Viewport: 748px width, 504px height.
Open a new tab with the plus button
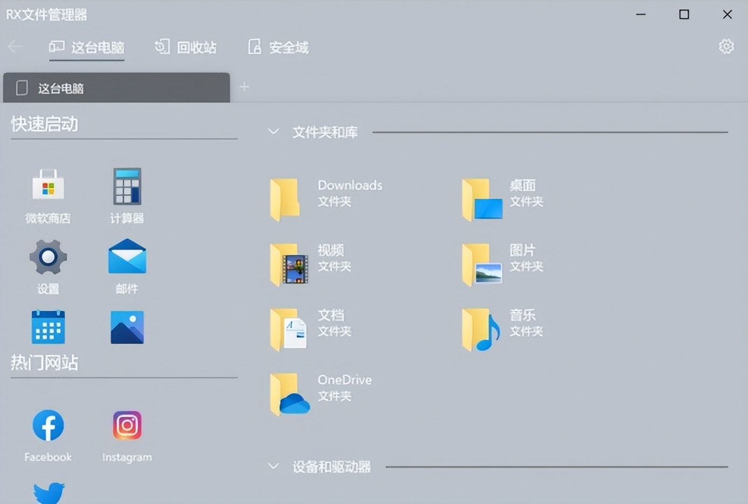(244, 87)
